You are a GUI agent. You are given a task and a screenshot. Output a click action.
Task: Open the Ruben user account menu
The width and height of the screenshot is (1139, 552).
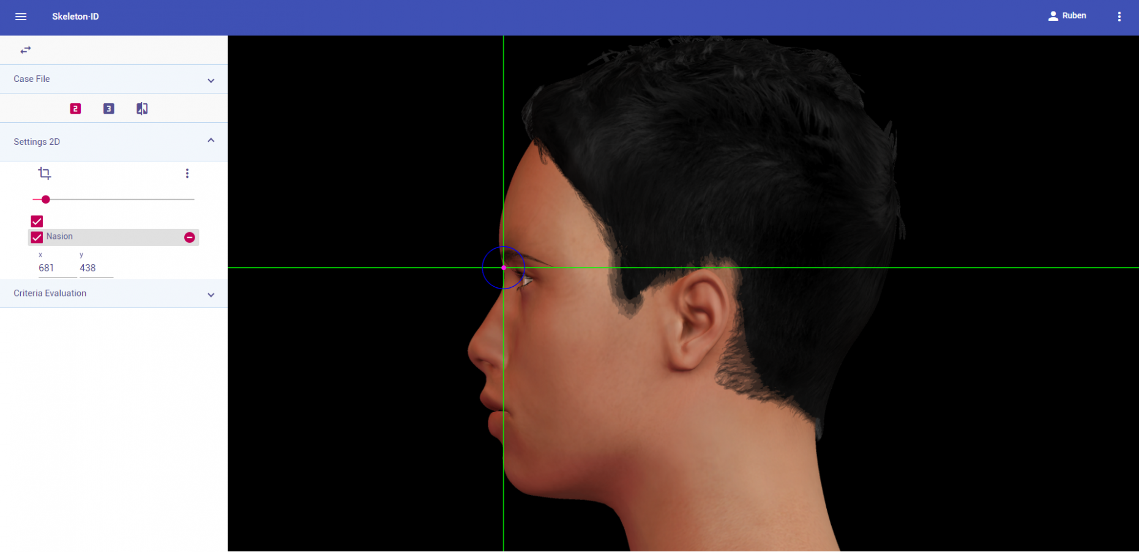pyautogui.click(x=1067, y=16)
